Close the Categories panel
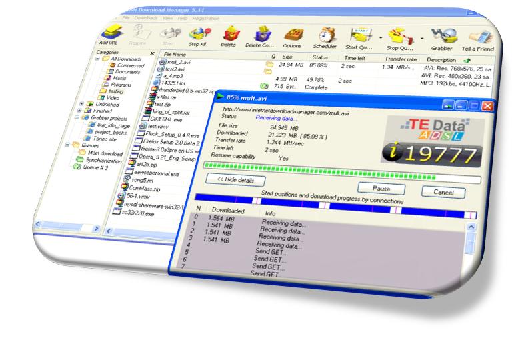The width and height of the screenshot is (530, 340). coord(153,53)
